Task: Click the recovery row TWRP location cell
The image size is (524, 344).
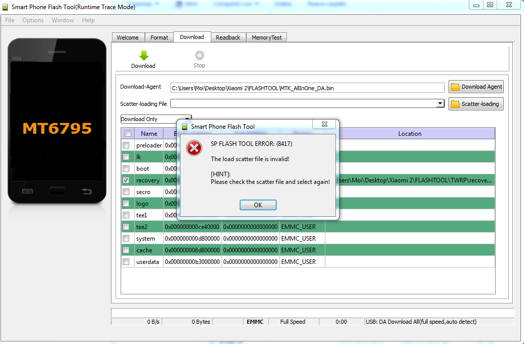Action: (416, 180)
